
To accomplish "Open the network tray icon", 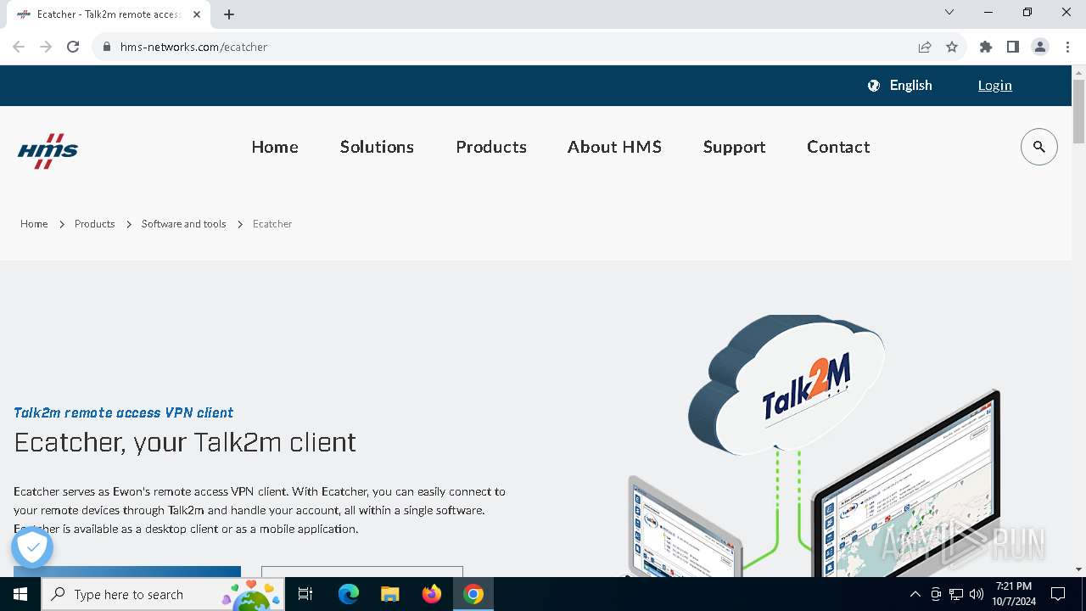I will [x=956, y=594].
